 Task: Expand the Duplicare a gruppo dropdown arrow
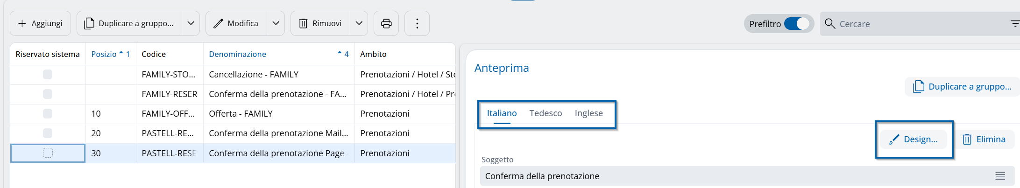191,23
